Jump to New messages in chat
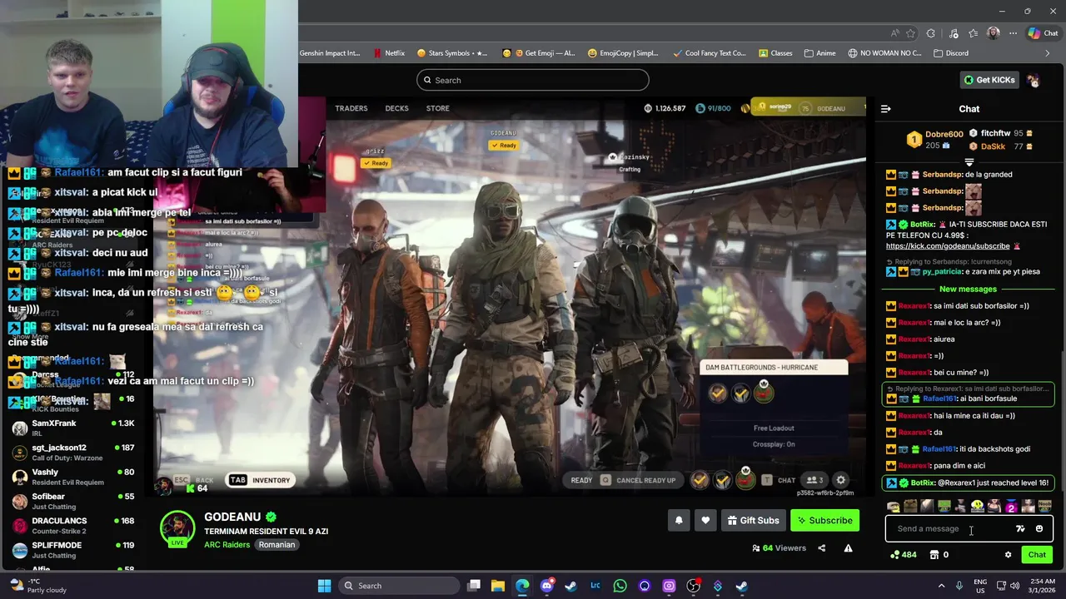Viewport: 1066px width, 599px height. [968, 290]
